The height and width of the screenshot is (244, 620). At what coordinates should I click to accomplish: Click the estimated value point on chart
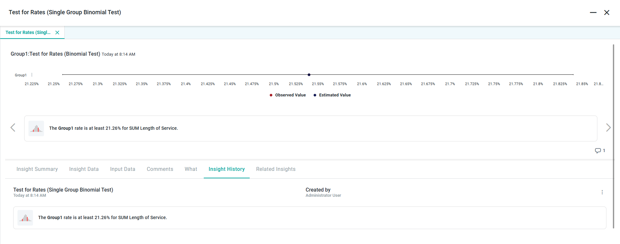[x=309, y=75]
